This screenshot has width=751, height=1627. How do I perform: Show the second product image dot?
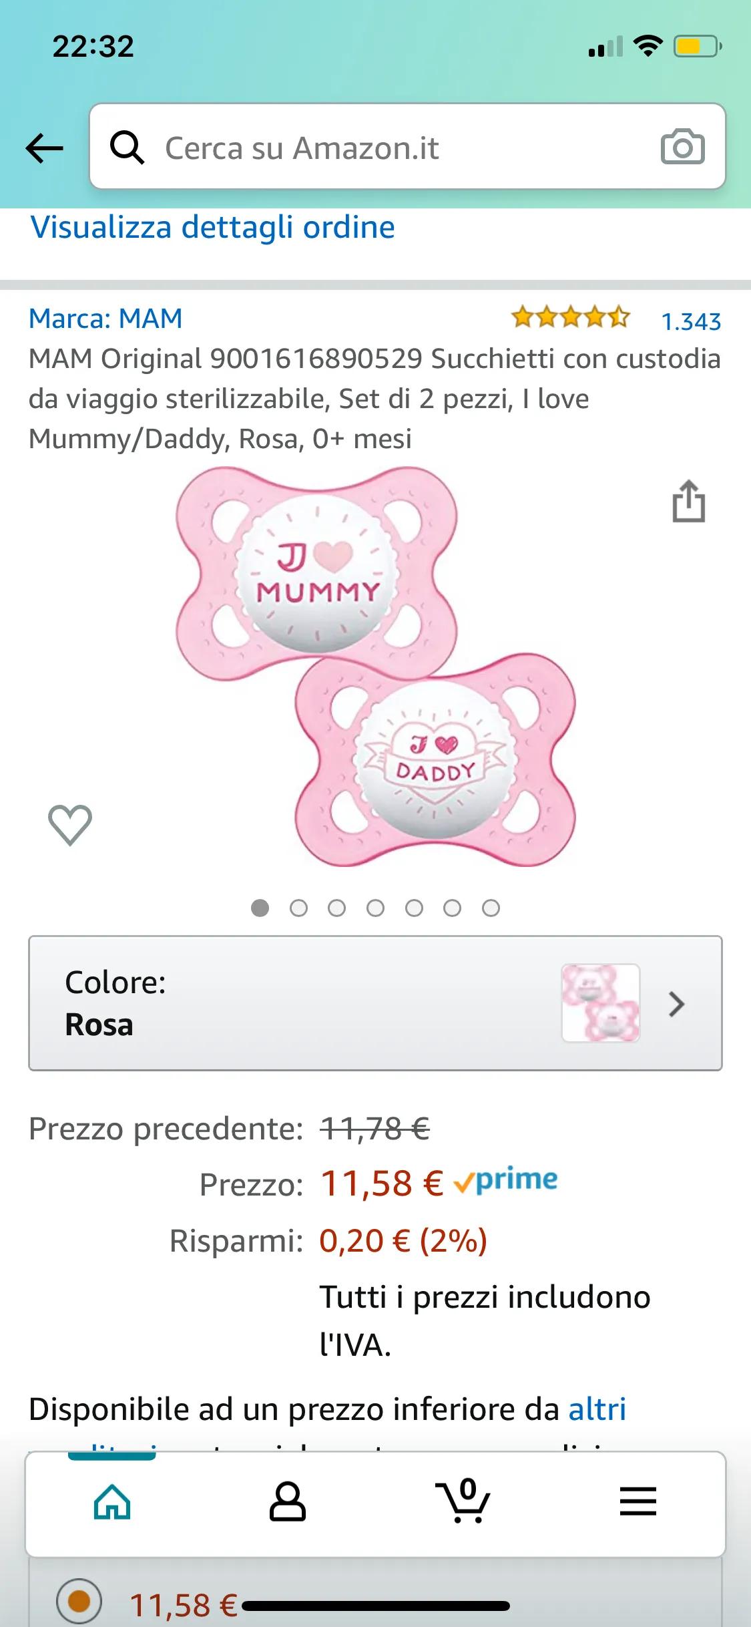(298, 908)
